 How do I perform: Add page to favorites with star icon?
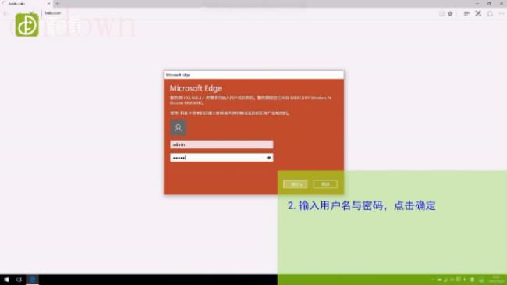tap(450, 13)
